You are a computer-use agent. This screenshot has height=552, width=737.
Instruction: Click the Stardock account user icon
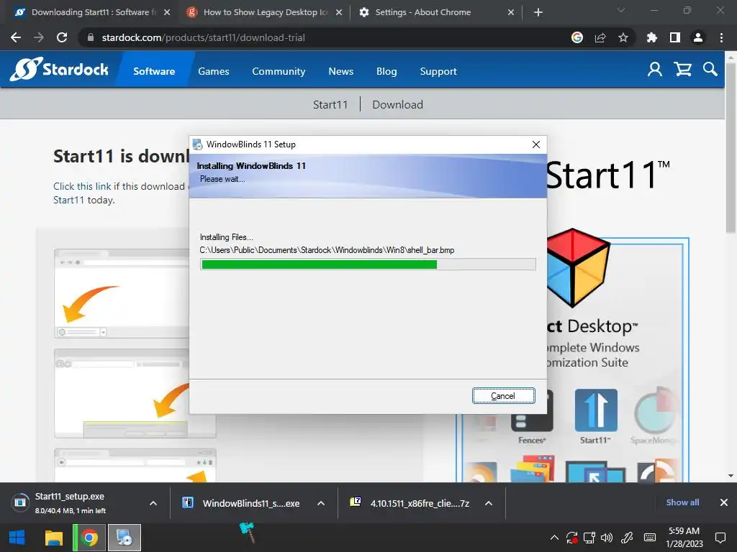(x=655, y=70)
